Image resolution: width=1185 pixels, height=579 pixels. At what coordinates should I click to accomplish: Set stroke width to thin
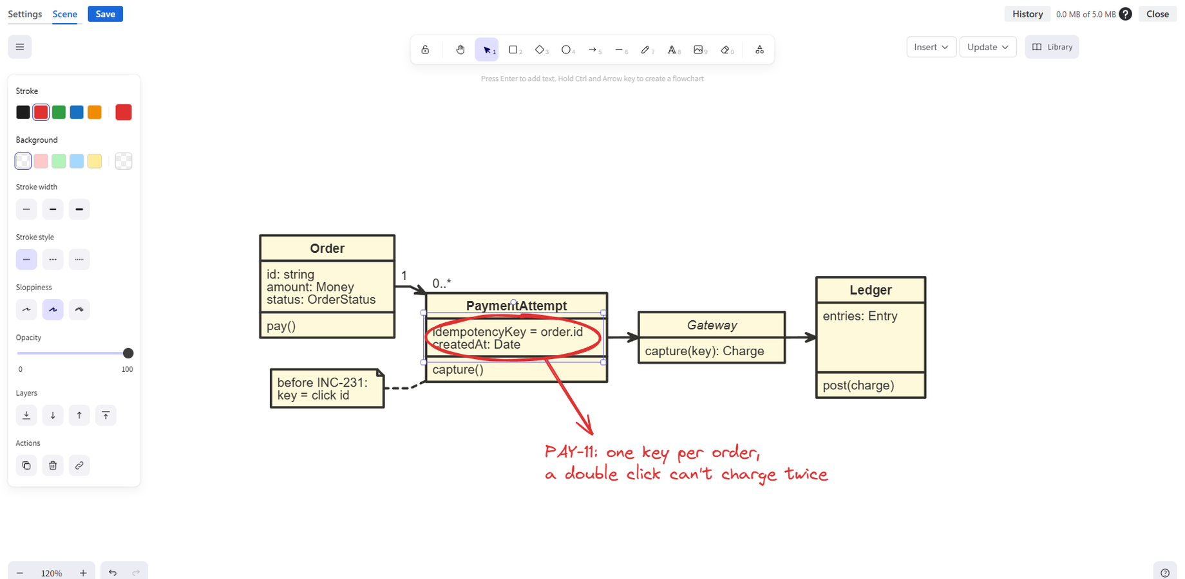(26, 209)
